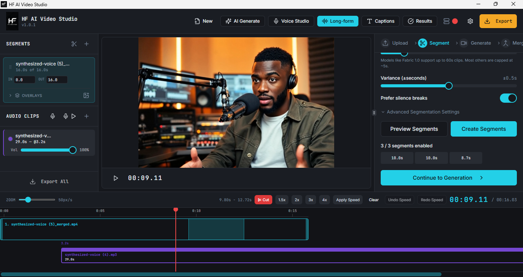Click the Upload step icon
Screen dimensions: 523x277
(385, 43)
